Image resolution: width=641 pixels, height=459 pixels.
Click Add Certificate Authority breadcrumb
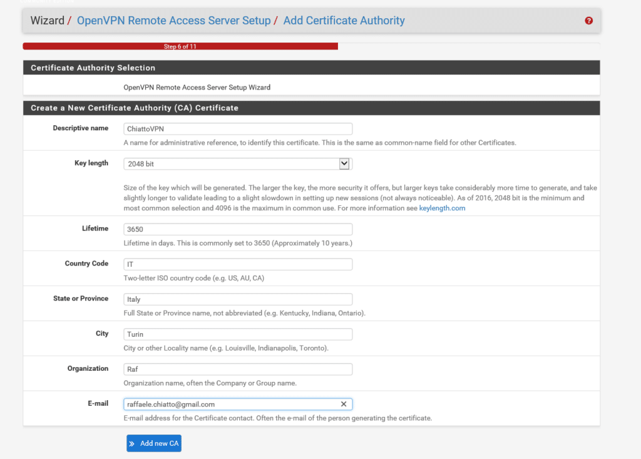pos(344,21)
